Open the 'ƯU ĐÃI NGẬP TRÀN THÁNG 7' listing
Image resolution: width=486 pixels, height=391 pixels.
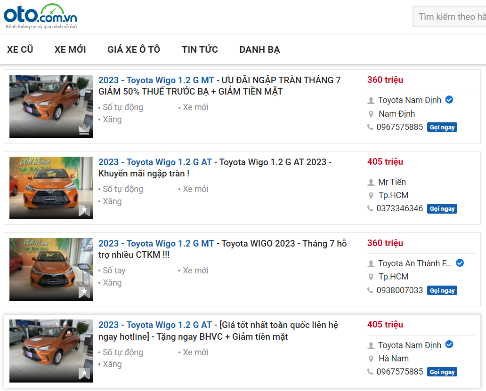pyautogui.click(x=219, y=86)
